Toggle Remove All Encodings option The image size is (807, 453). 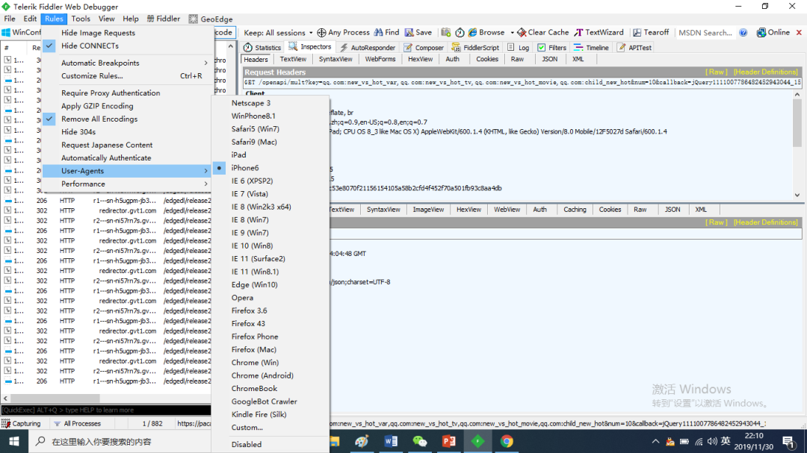pyautogui.click(x=128, y=119)
